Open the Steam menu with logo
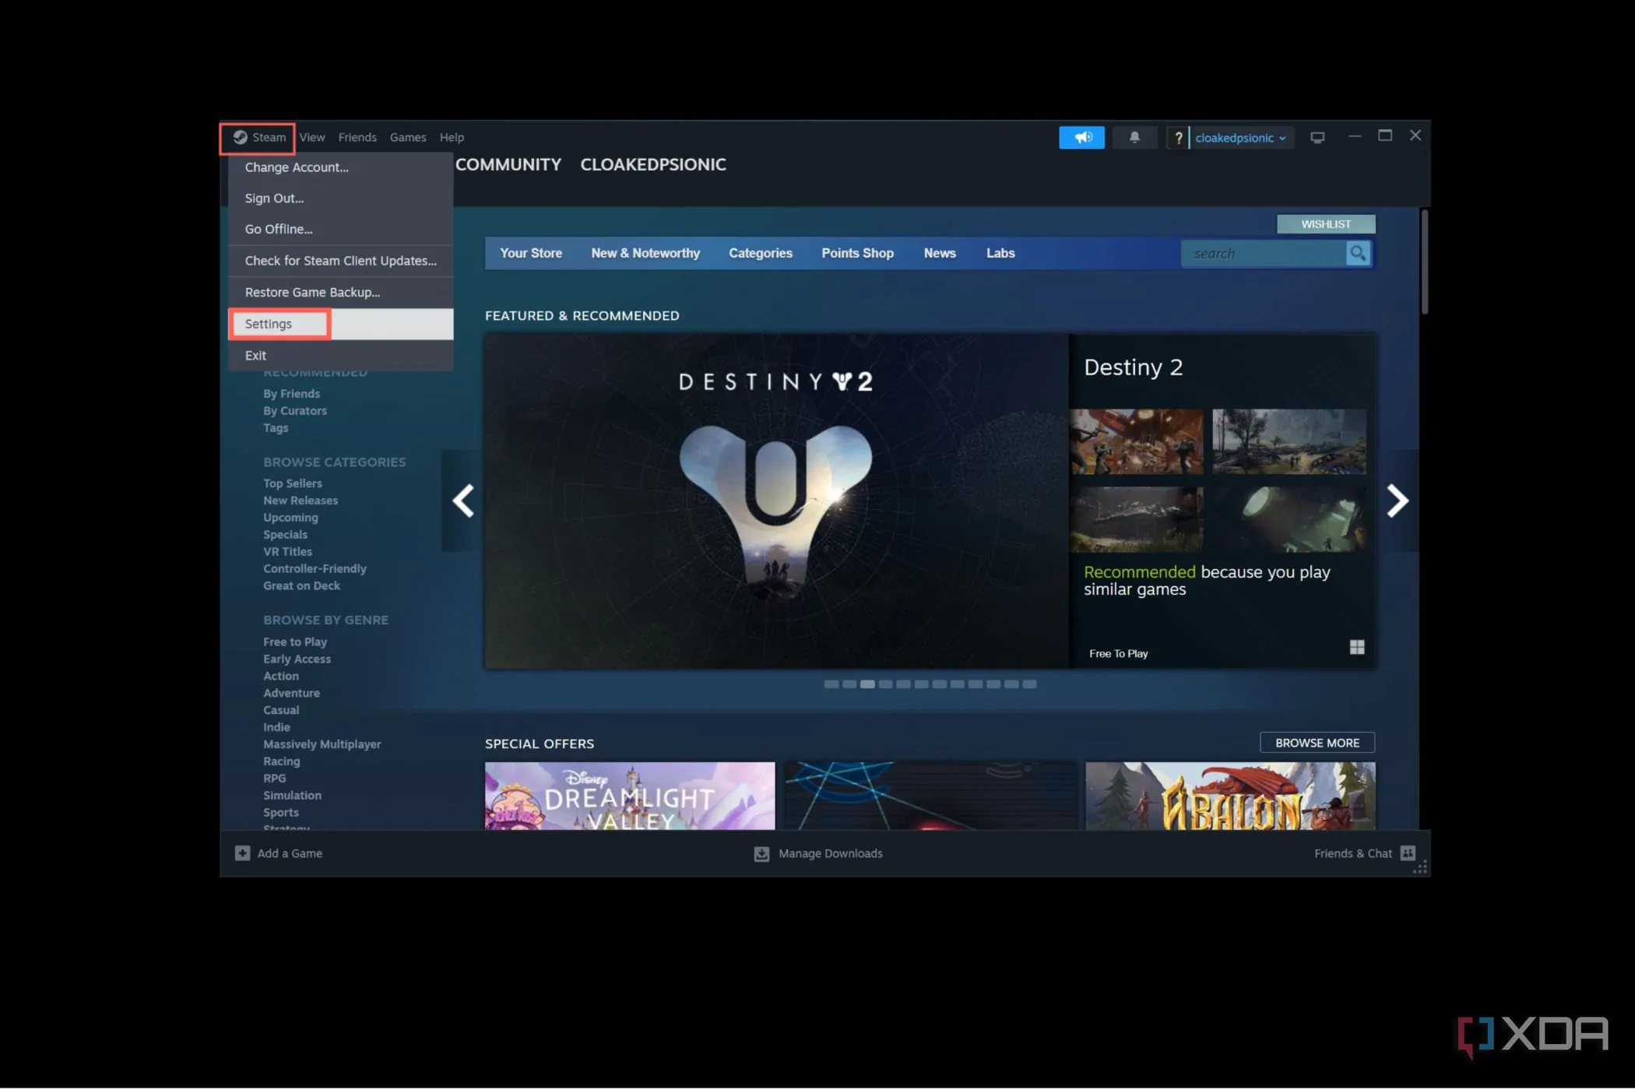Image resolution: width=1635 pixels, height=1090 pixels. pyautogui.click(x=259, y=138)
